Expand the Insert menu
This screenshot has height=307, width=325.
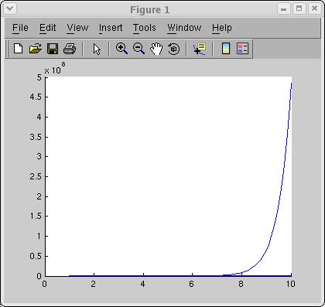click(111, 28)
